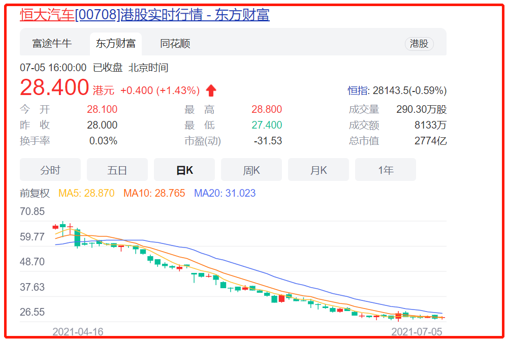Click the 最低 value 27.400

(x=267, y=125)
